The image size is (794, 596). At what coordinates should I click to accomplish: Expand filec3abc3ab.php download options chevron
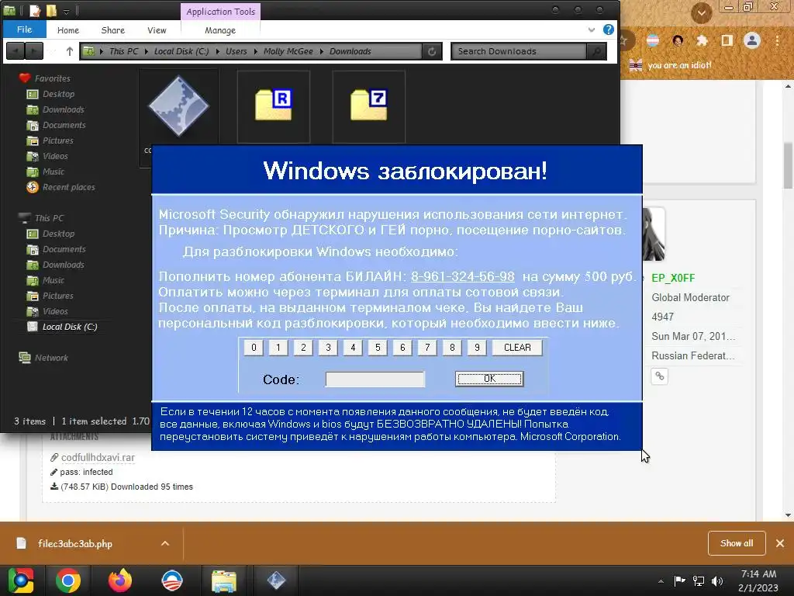pos(165,543)
